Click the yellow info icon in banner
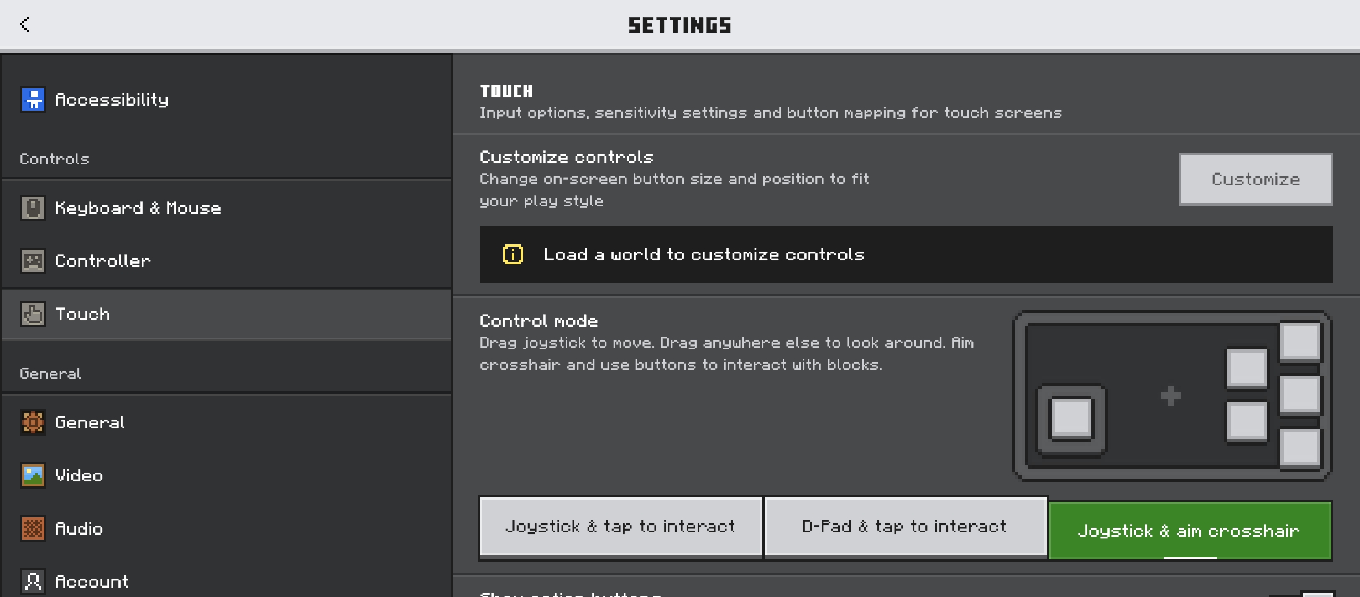Image resolution: width=1360 pixels, height=597 pixels. (512, 254)
